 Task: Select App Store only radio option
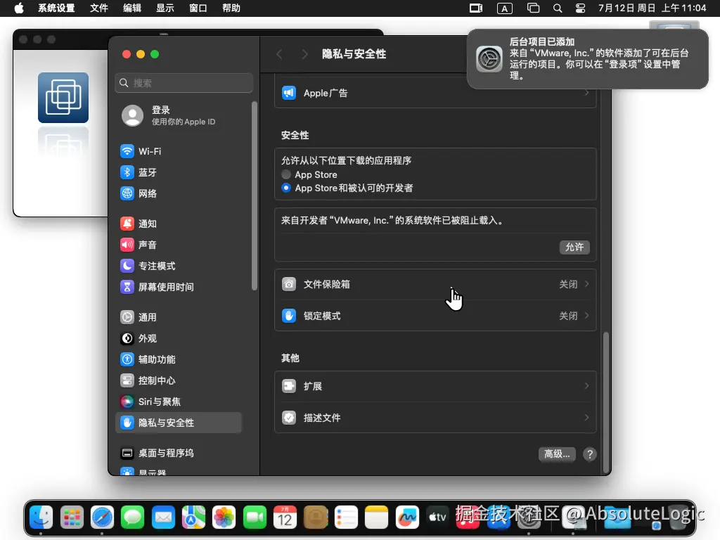[286, 174]
